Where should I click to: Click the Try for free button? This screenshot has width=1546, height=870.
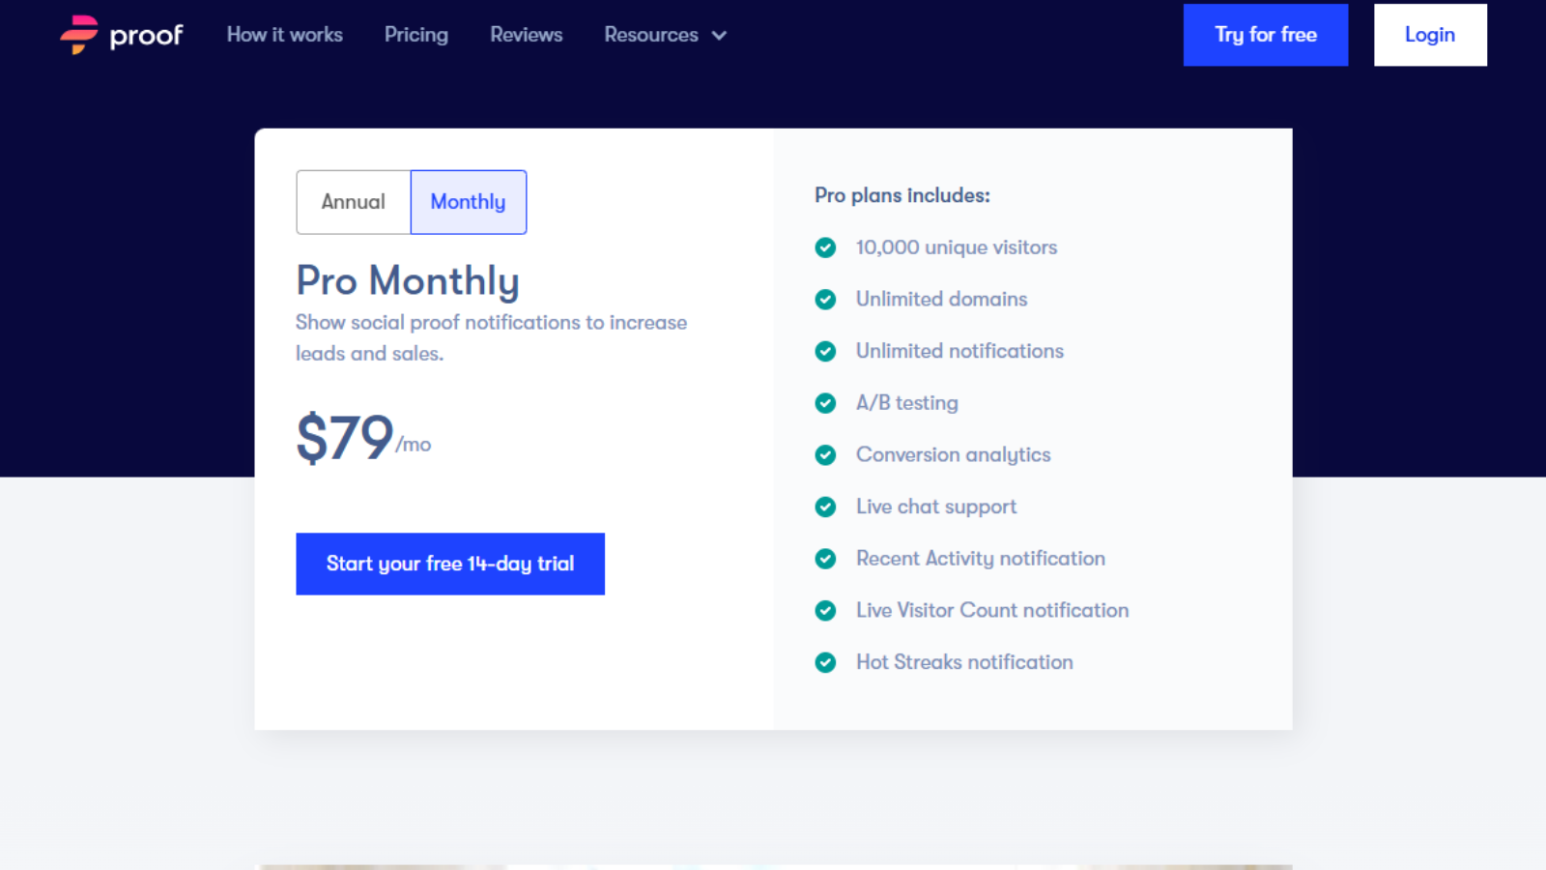[x=1266, y=35]
